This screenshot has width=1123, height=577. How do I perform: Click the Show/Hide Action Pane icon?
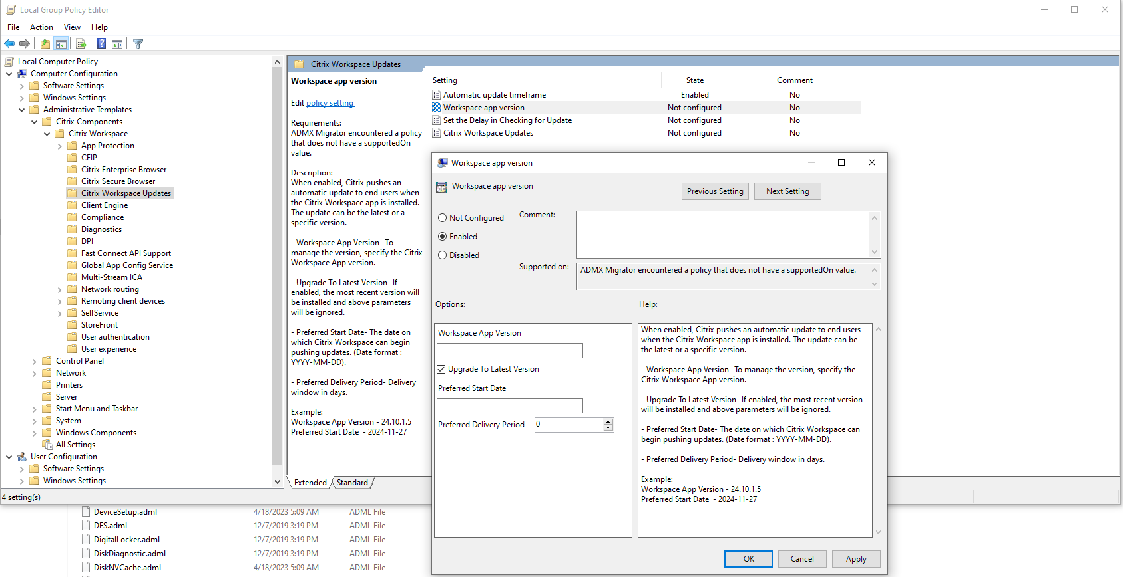click(x=117, y=44)
